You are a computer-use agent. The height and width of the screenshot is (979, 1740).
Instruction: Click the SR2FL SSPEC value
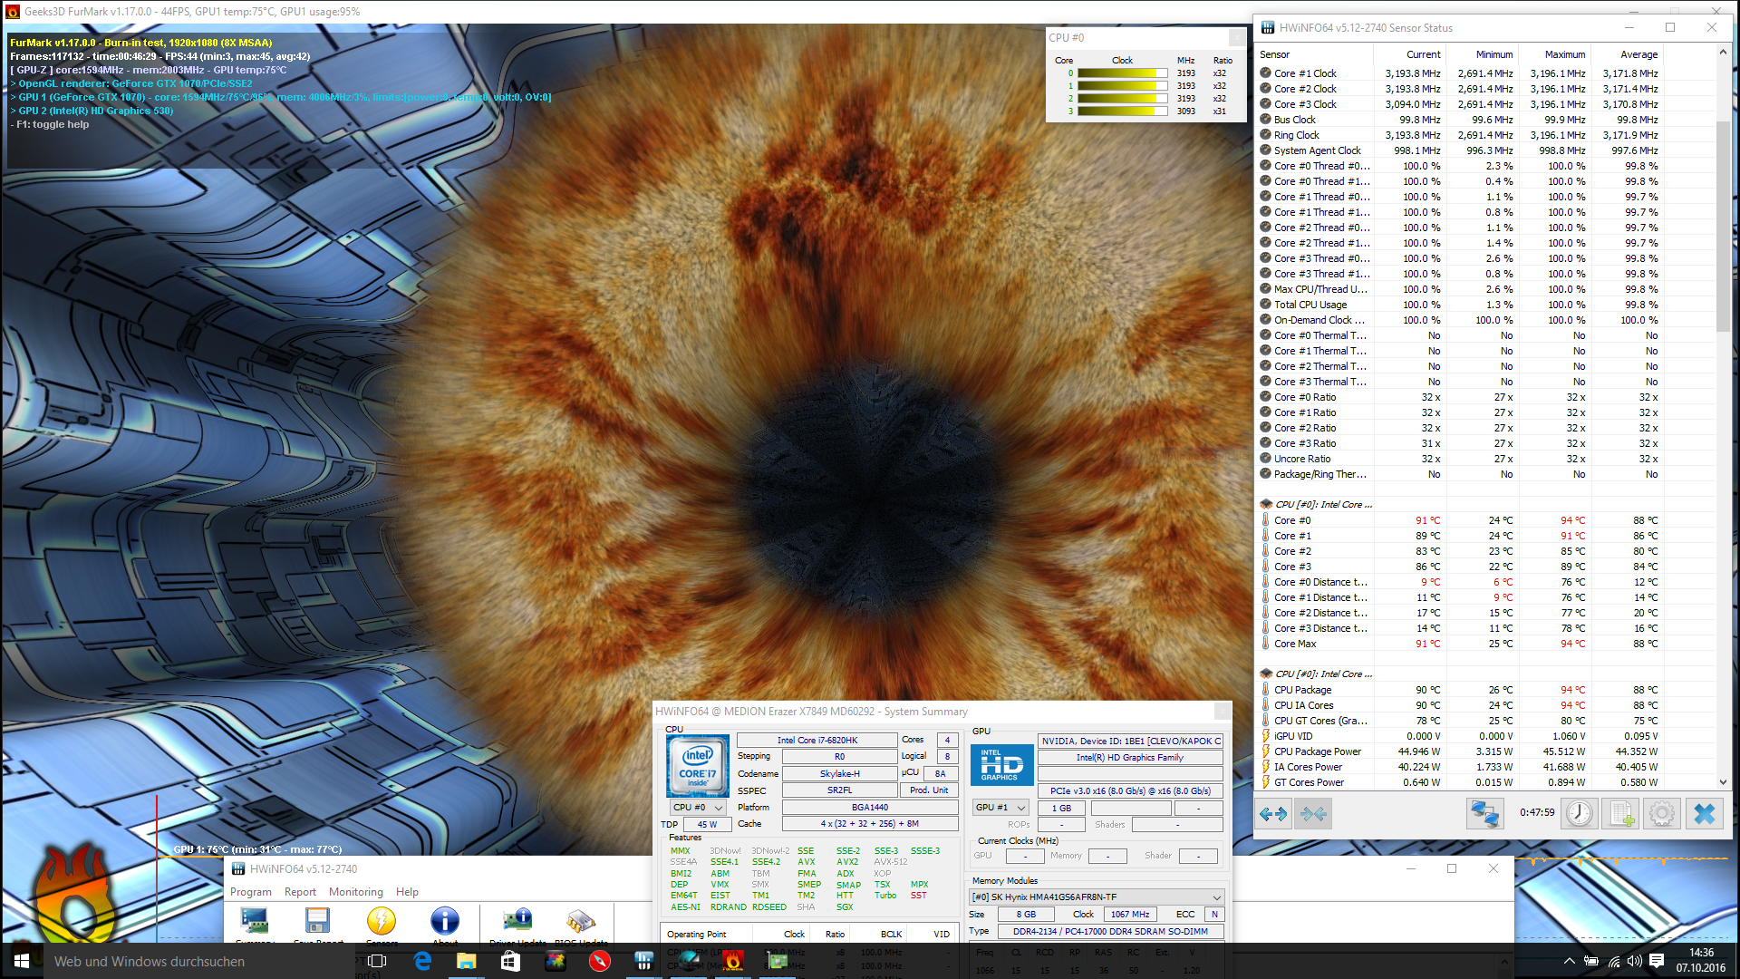click(839, 790)
